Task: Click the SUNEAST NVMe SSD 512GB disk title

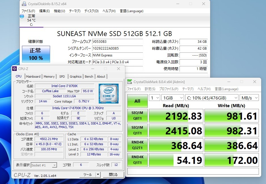Action: tap(115, 33)
